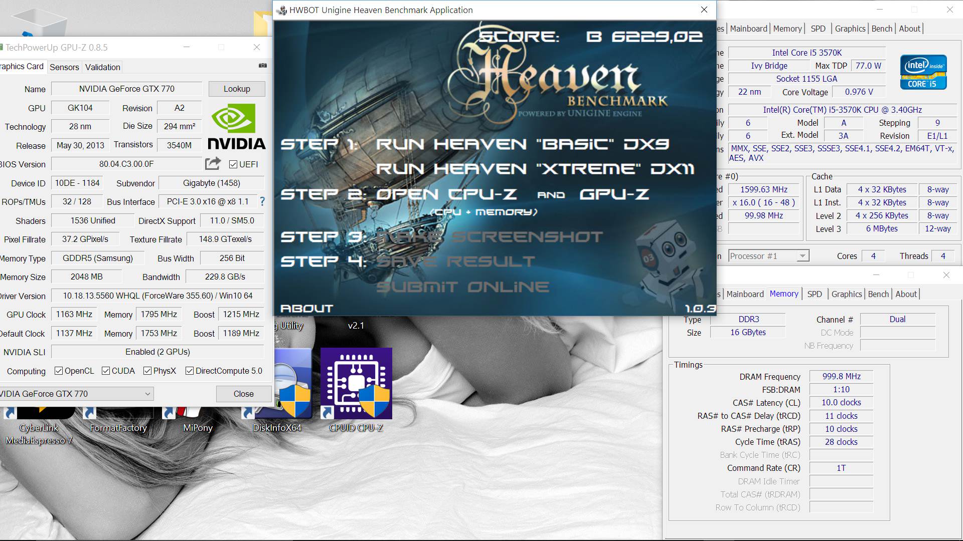Toggle the DirectCompute 5.0 checkbox
Screen dimensions: 963x541
click(190, 371)
